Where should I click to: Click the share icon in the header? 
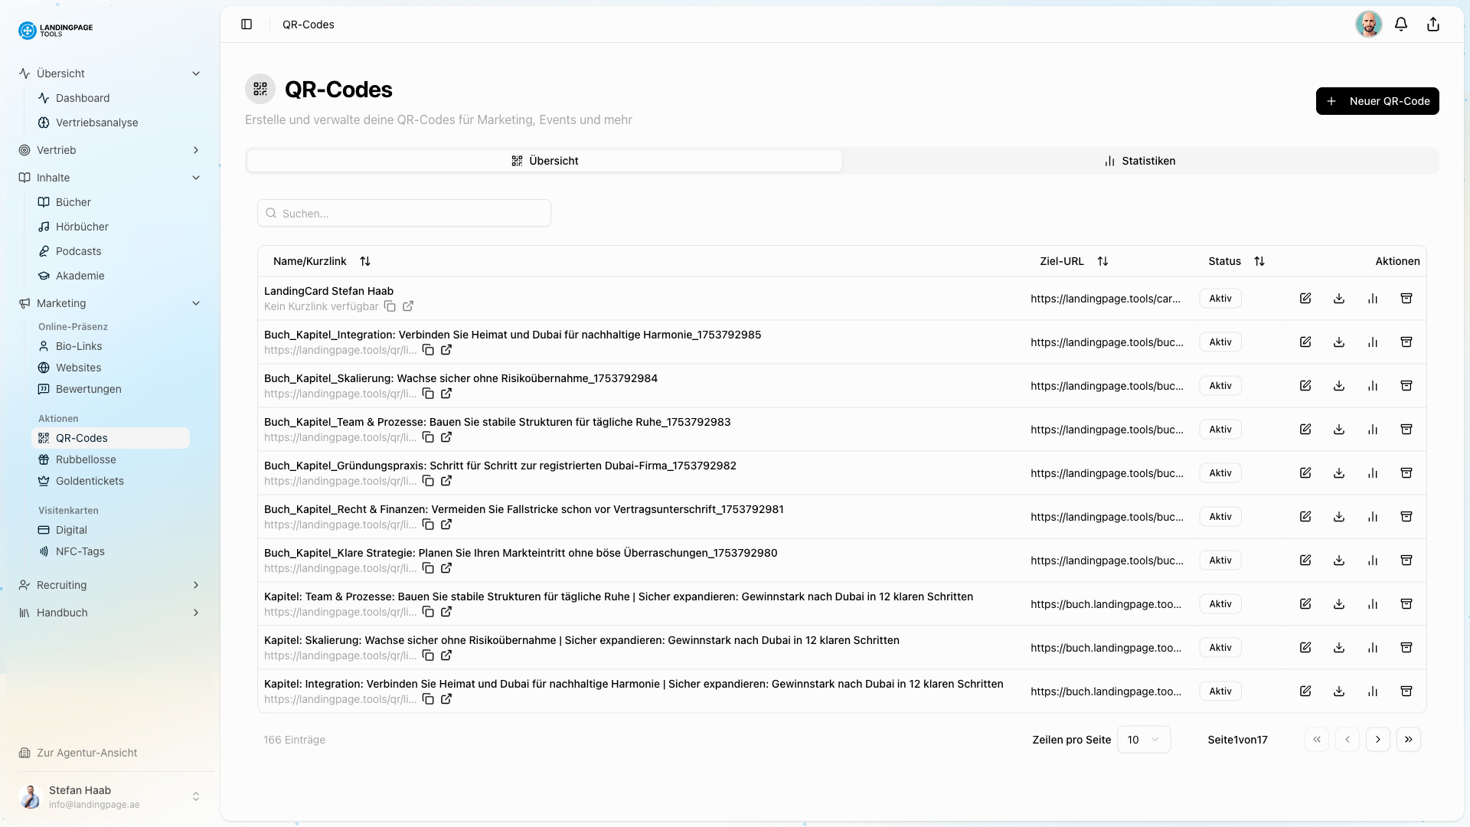point(1432,24)
